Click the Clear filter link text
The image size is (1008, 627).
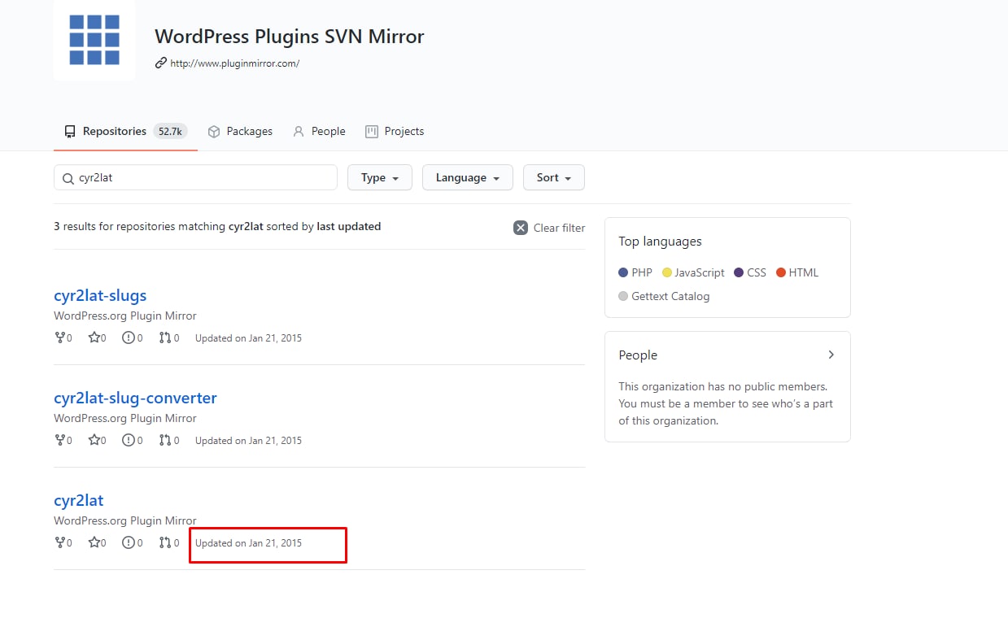click(559, 228)
